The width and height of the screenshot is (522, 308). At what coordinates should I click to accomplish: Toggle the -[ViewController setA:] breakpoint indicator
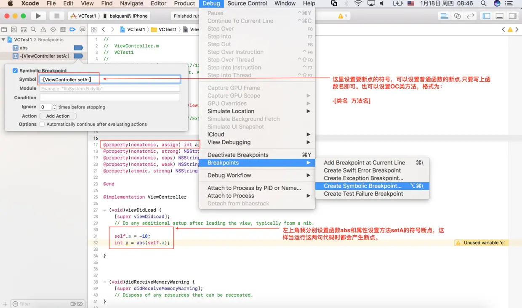[78, 56]
